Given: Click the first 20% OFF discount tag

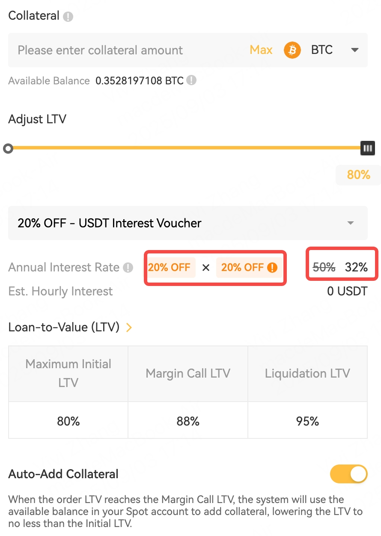Looking at the screenshot, I should click(x=170, y=267).
